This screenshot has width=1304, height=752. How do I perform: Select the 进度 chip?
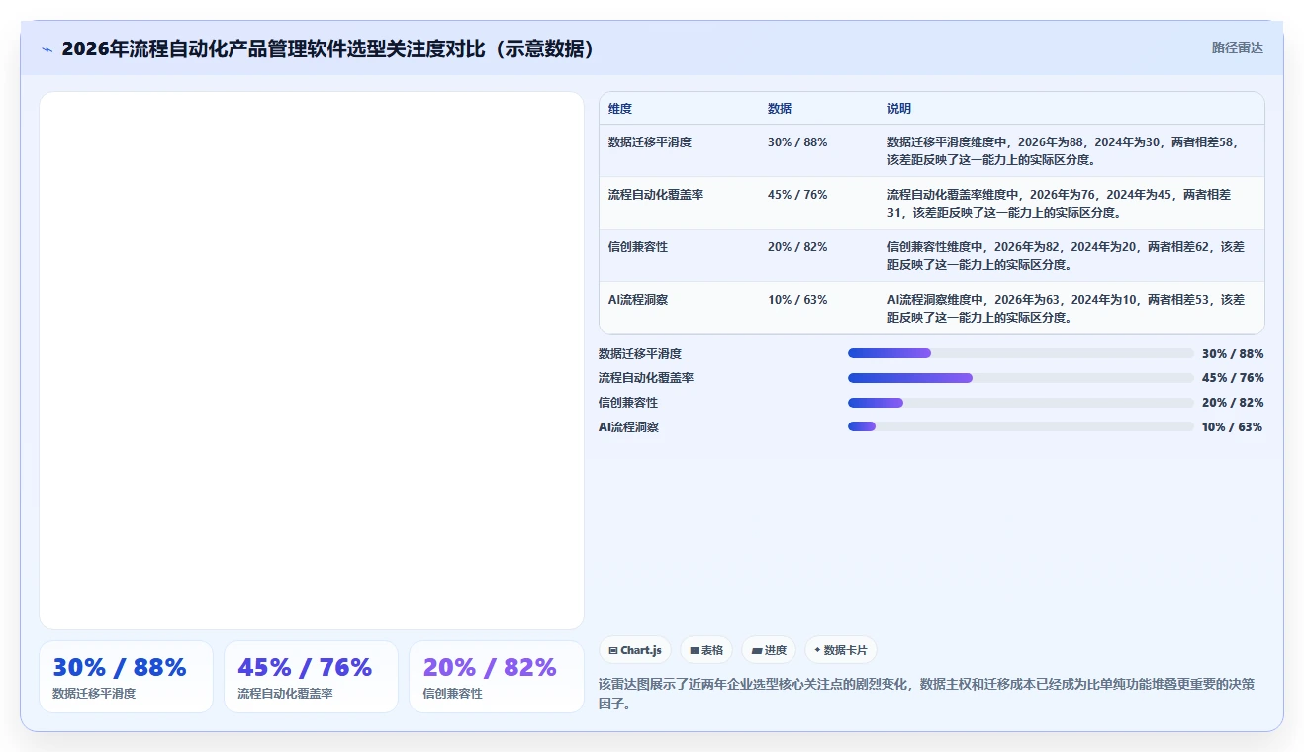click(769, 650)
